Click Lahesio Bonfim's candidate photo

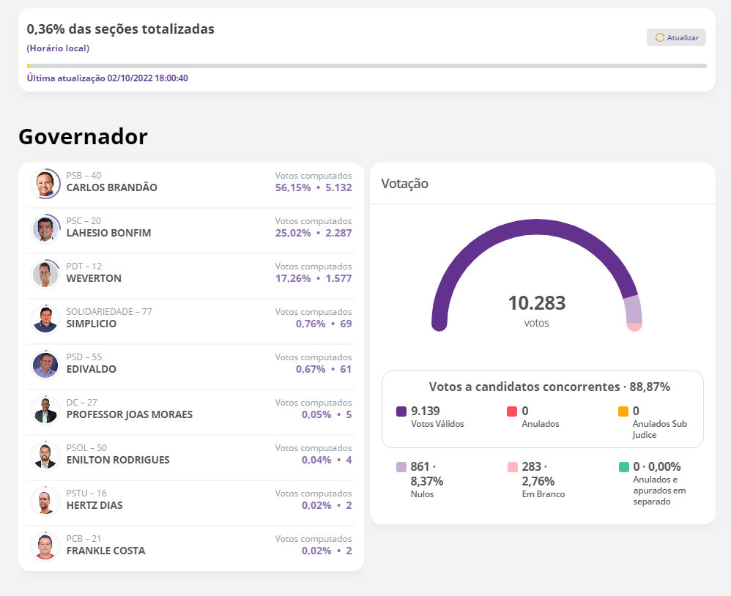click(x=45, y=229)
